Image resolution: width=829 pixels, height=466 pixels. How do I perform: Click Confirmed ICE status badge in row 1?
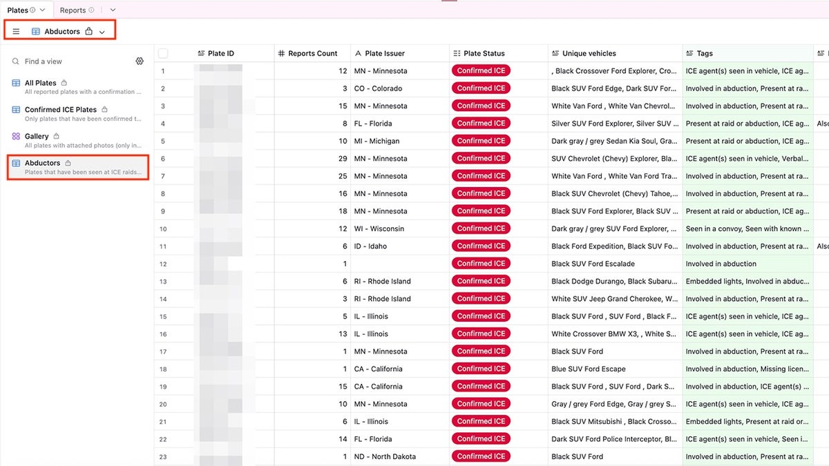[x=481, y=71]
